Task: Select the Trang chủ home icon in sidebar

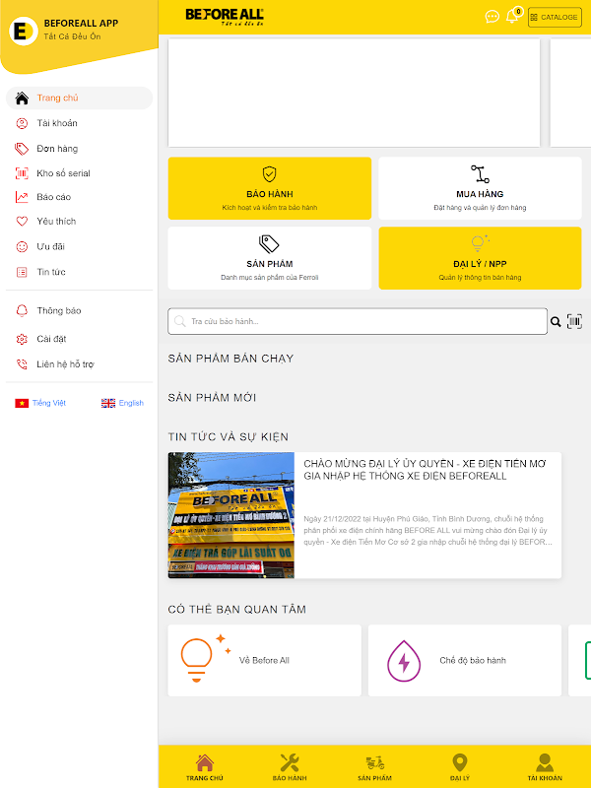Action: (22, 98)
